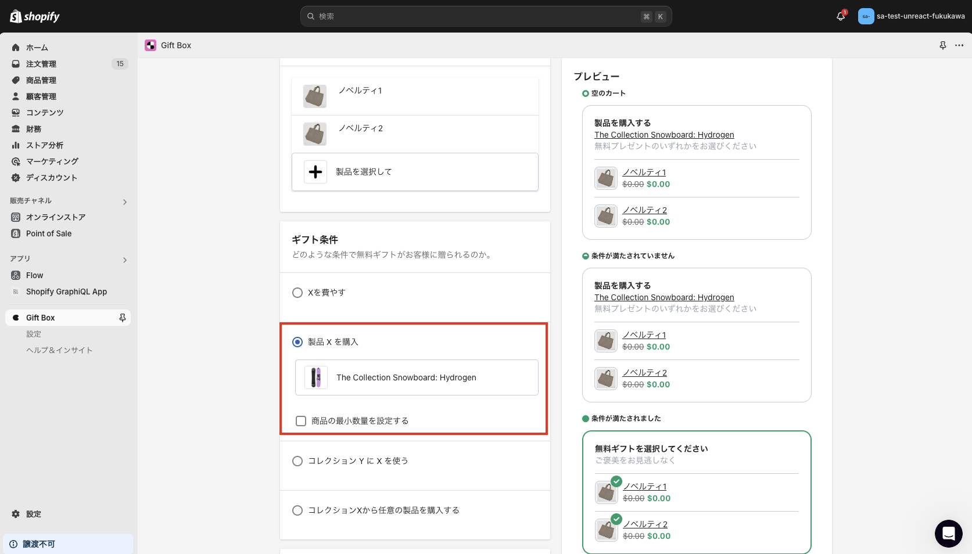Click the 注文管理 orders icon
The image size is (972, 554).
pyautogui.click(x=15, y=63)
